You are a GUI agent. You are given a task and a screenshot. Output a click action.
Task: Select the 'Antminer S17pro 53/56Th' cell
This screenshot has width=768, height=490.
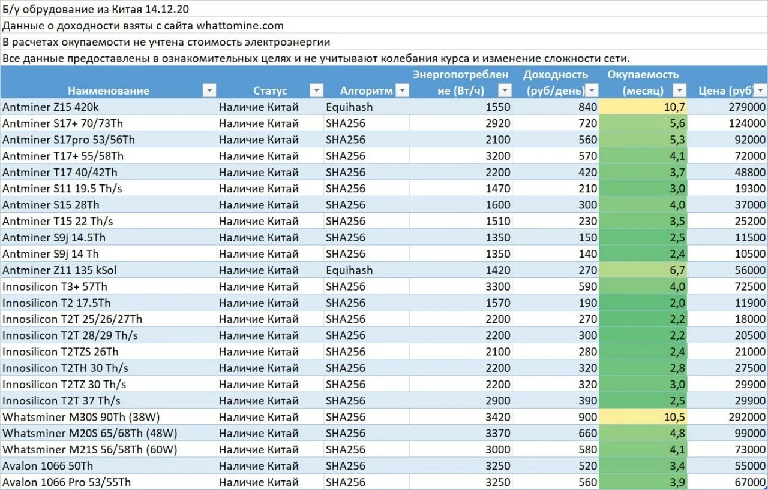(108, 139)
